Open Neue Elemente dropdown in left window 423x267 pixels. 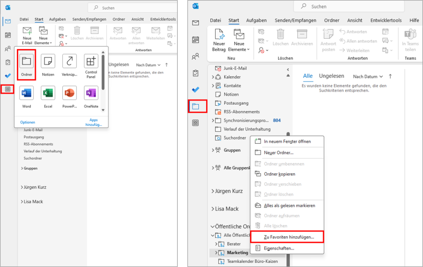click(x=43, y=35)
